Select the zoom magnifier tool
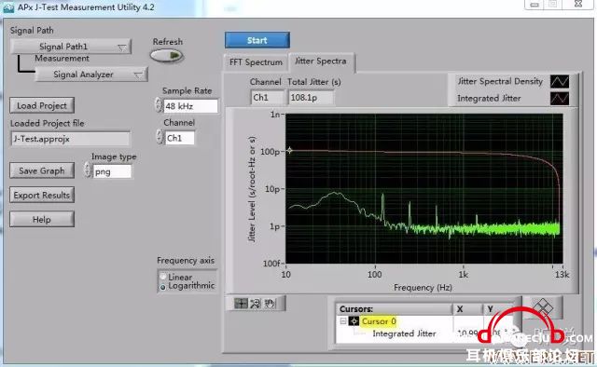 255,304
